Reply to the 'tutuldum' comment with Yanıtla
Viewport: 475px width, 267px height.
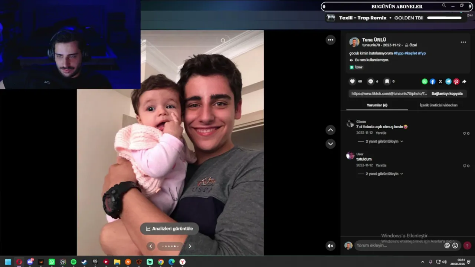coord(381,165)
